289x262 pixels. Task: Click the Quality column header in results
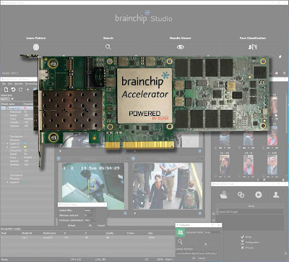(x=110, y=233)
